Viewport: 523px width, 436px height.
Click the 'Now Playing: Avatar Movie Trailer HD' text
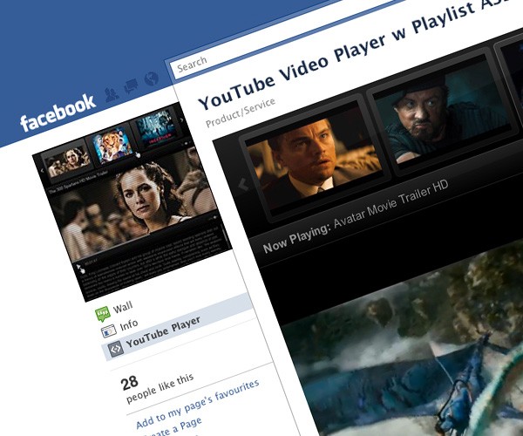[356, 217]
